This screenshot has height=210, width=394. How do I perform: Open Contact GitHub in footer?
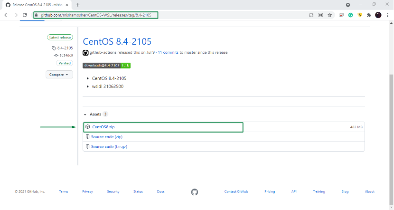tap(236, 191)
